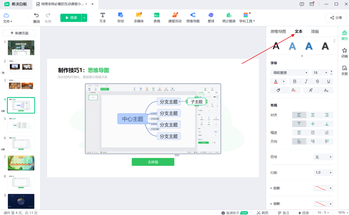Choose the 阴影 shadow color swatch
The image size is (349, 215).
(321, 188)
